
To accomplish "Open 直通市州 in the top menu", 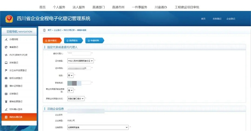I will [118, 7].
